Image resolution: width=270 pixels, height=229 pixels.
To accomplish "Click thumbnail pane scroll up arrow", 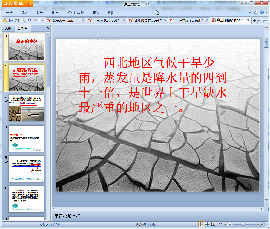I will (48, 34).
